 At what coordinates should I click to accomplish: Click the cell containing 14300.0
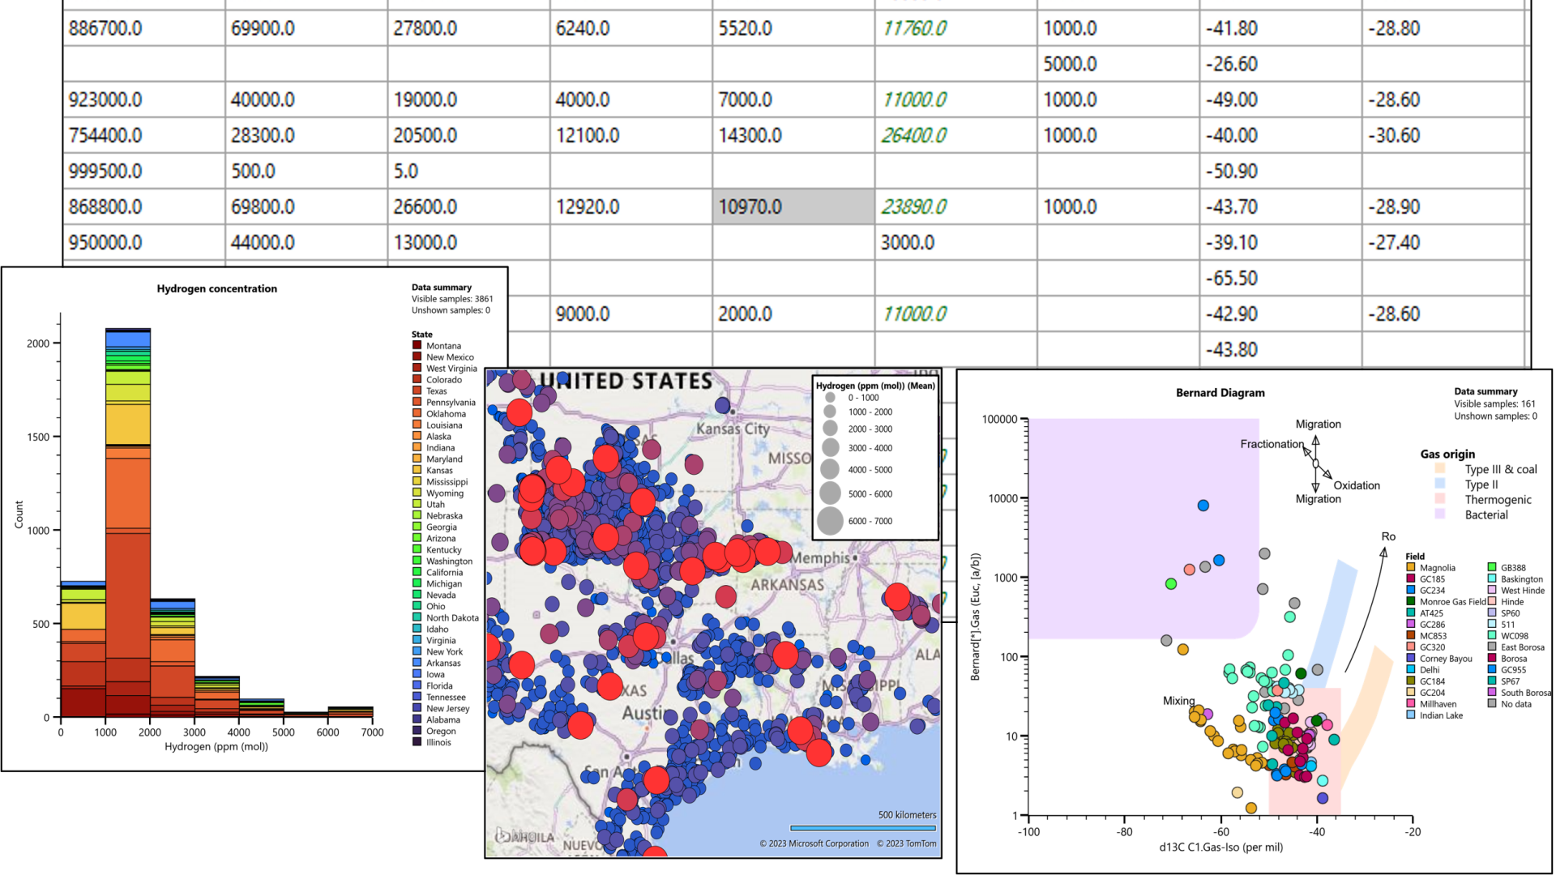pos(793,135)
